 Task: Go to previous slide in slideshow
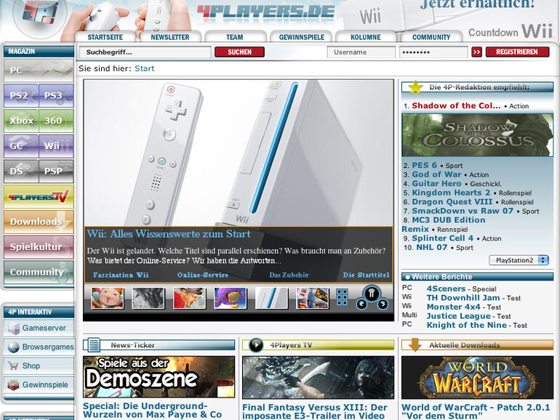[x=361, y=304]
